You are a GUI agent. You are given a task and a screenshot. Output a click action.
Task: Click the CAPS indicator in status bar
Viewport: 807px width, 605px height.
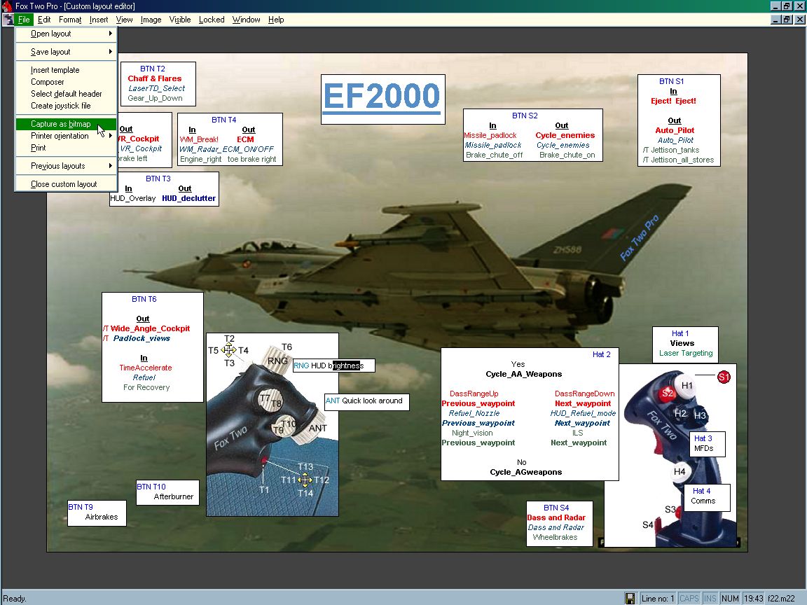[x=689, y=598]
